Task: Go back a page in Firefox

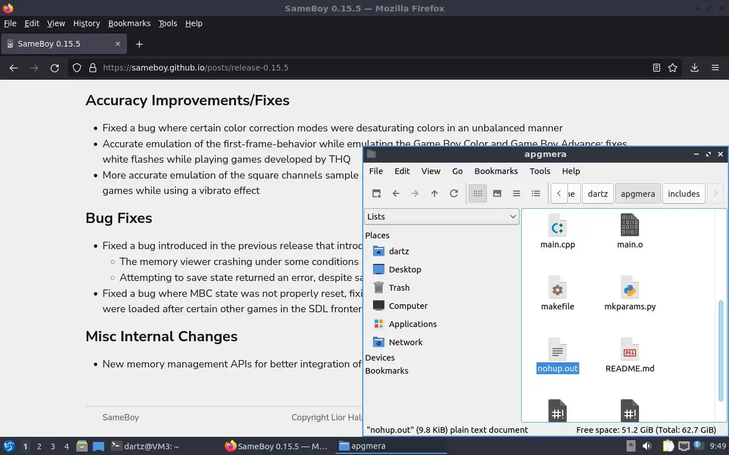Action: pos(14,68)
